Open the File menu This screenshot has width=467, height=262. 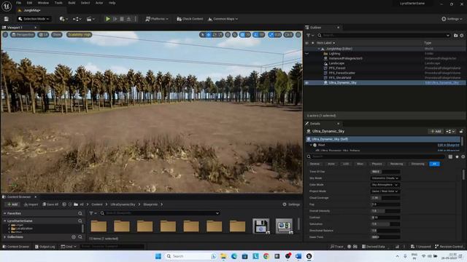click(x=18, y=3)
